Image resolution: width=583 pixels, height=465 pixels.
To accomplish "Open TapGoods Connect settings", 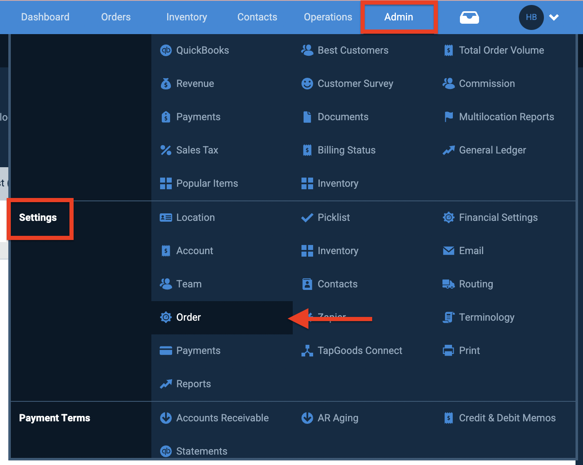I will tap(360, 351).
